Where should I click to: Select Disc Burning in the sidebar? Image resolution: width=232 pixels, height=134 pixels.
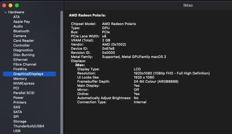[24, 55]
